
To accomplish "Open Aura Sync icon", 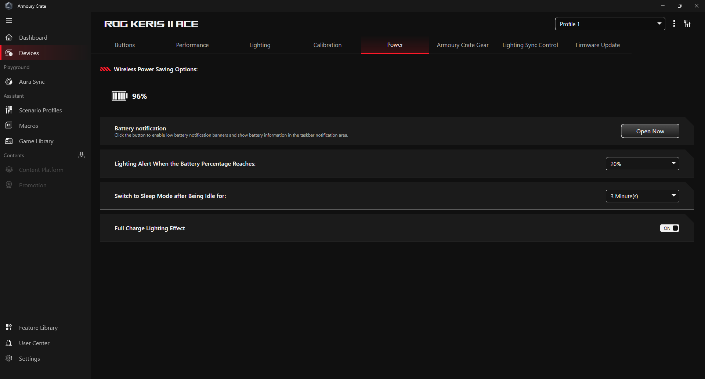I will pyautogui.click(x=9, y=82).
